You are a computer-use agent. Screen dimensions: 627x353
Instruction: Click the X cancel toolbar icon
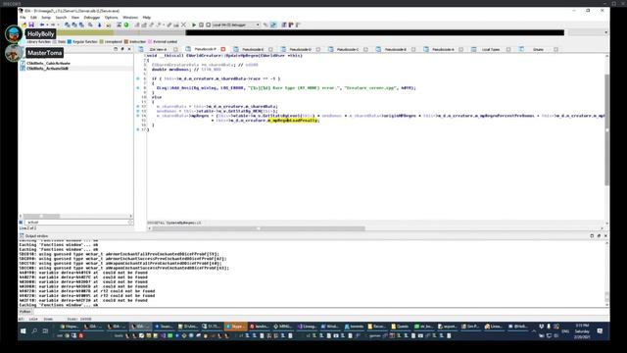click(183, 25)
